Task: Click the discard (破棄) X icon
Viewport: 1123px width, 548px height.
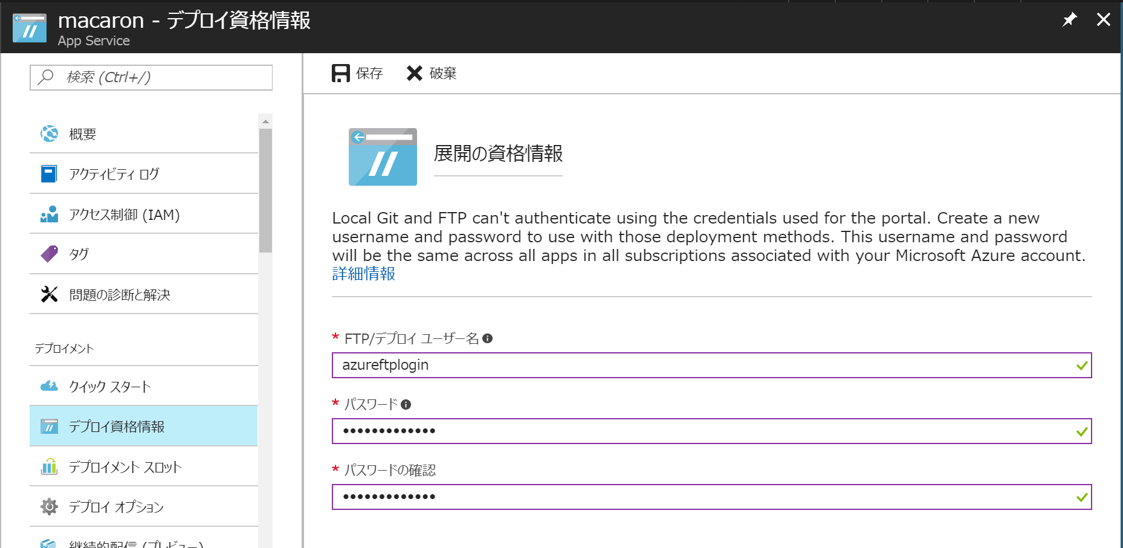Action: click(415, 73)
